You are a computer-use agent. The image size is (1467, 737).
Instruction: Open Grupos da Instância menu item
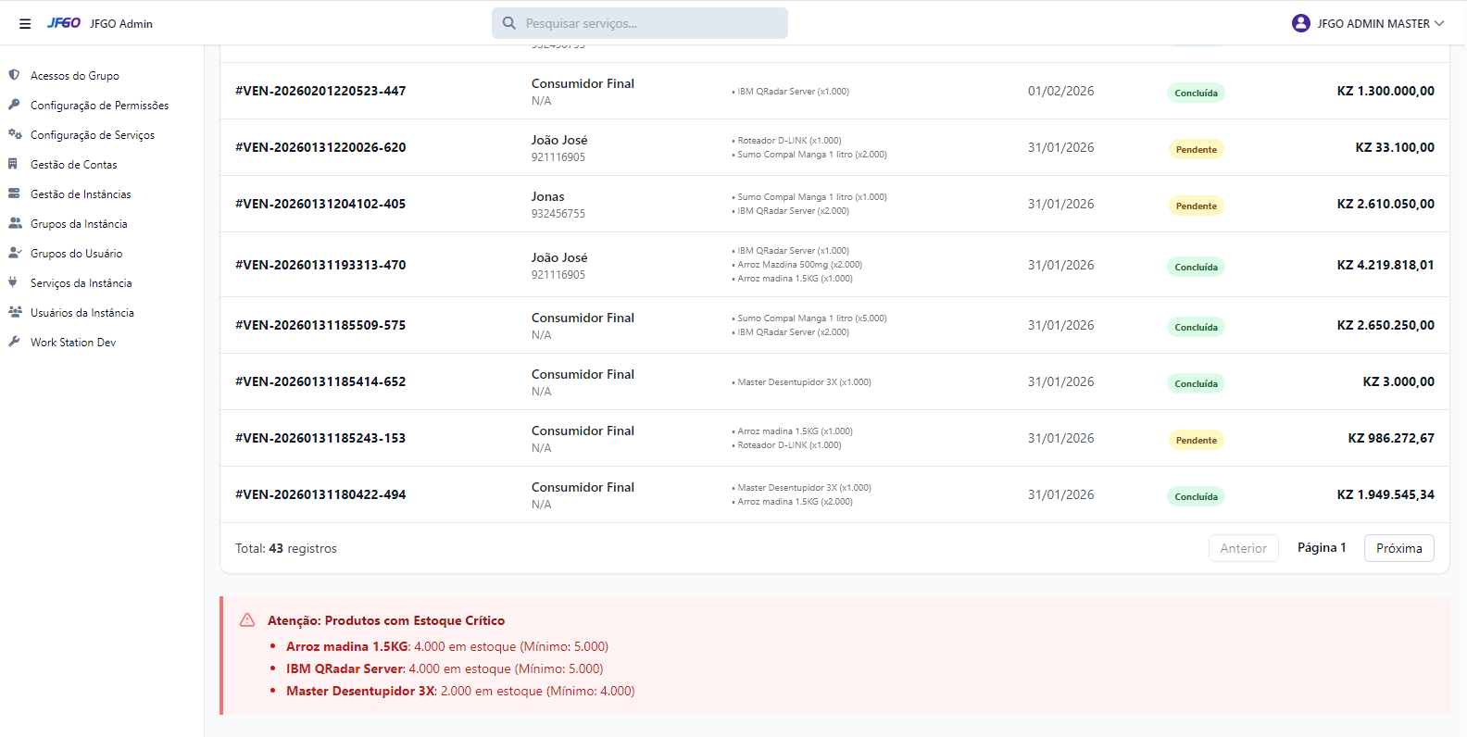point(79,224)
